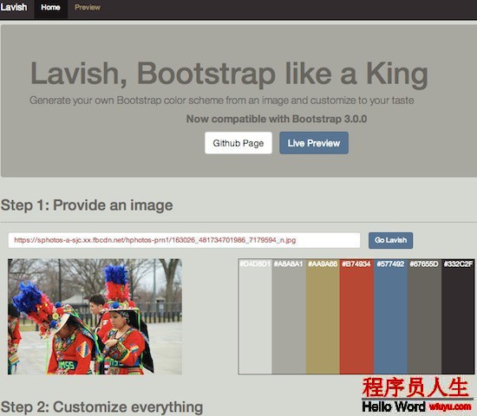
Task: Click the Step 1: Provide an image heading
Action: [x=87, y=205]
